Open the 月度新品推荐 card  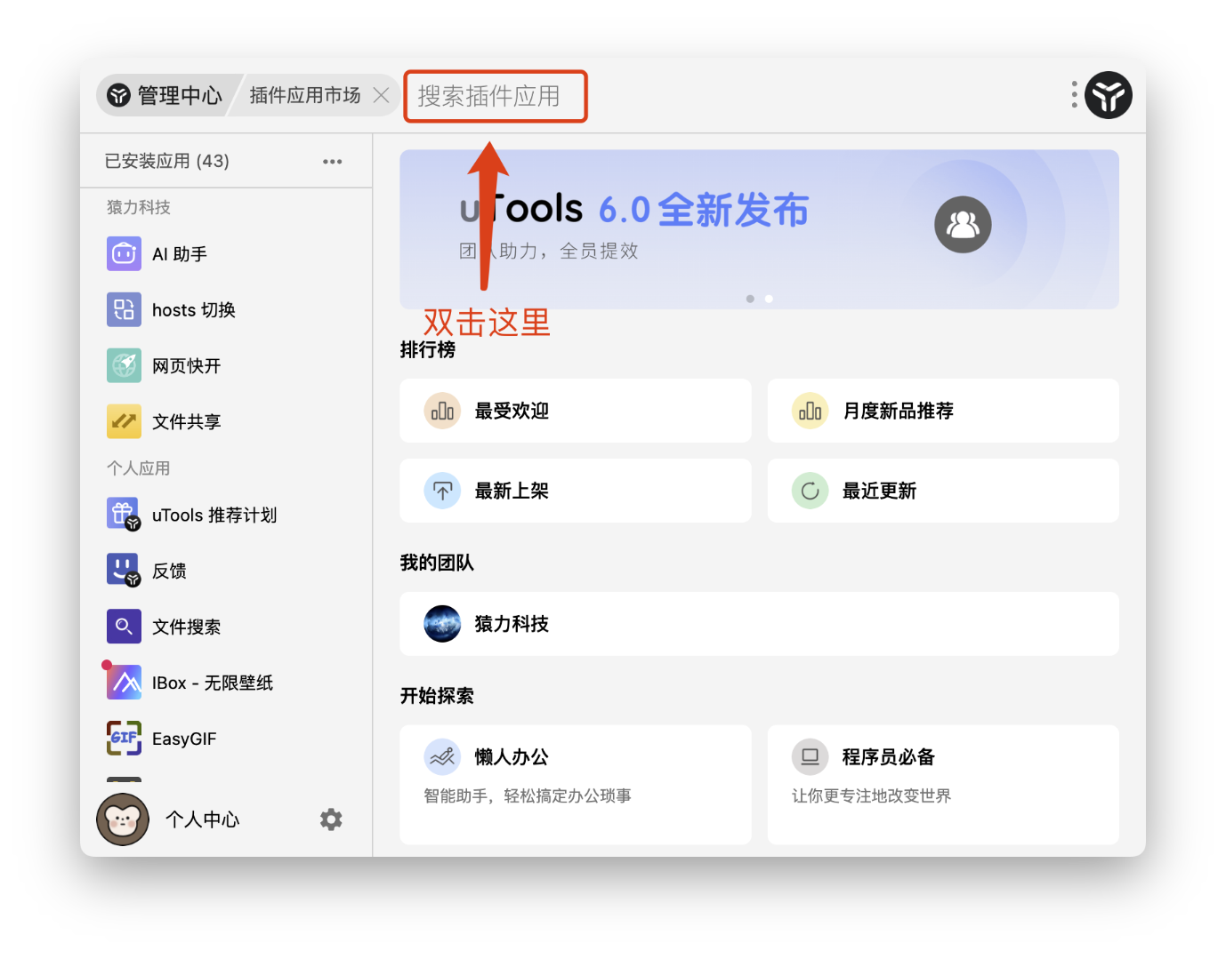click(x=943, y=411)
